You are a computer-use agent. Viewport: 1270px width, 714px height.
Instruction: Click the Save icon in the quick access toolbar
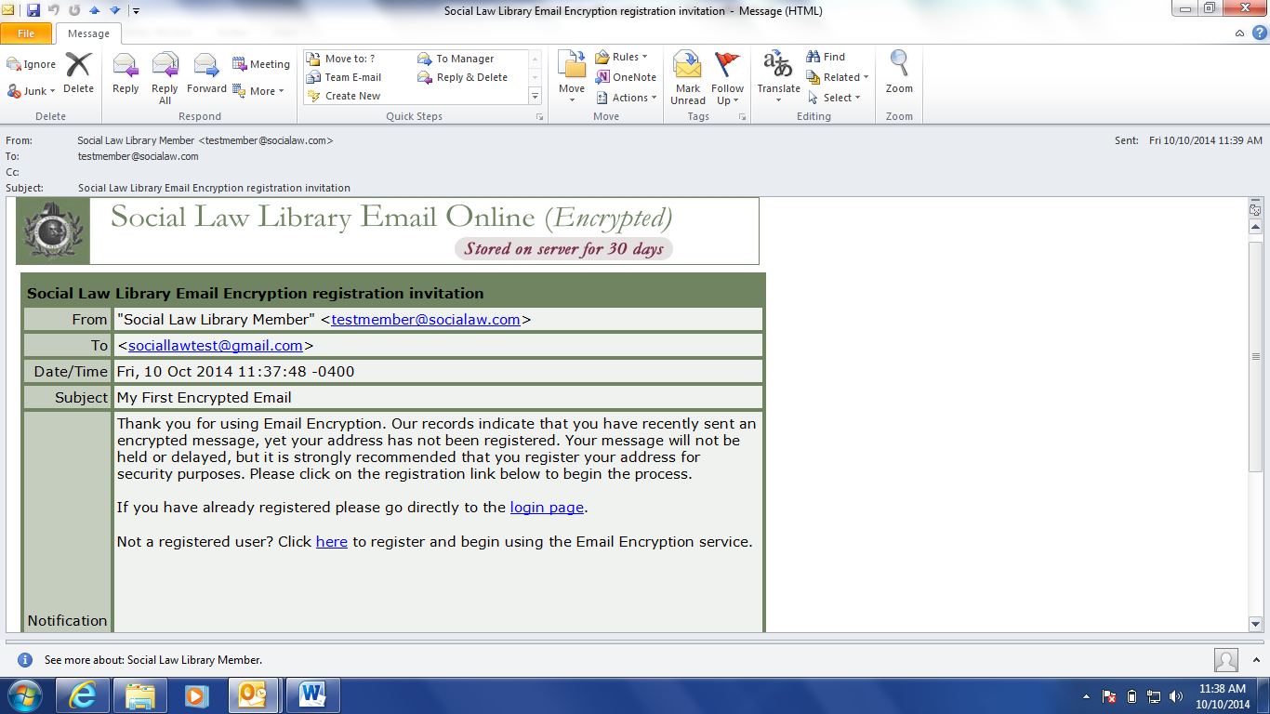pyautogui.click(x=33, y=10)
